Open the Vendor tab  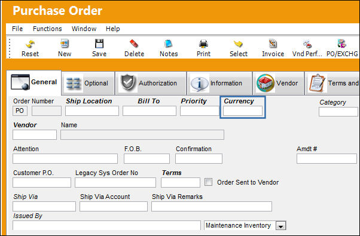278,83
